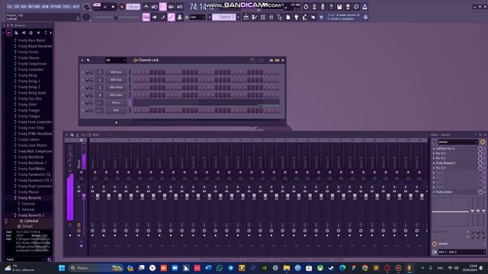This screenshot has width=488, height=274.
Task: Toggle the pink link snap icon
Action: pyautogui.click(x=171, y=18)
